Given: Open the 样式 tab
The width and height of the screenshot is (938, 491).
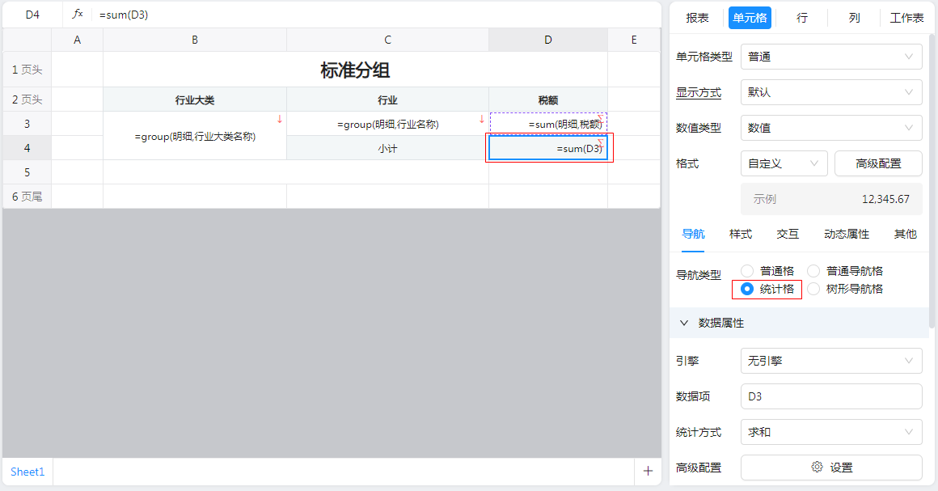Looking at the screenshot, I should pyautogui.click(x=741, y=234).
